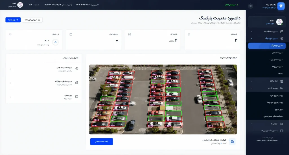This screenshot has height=155, width=289.
Task: Click the Pasban Bina shield logo
Action: click(x=281, y=6)
